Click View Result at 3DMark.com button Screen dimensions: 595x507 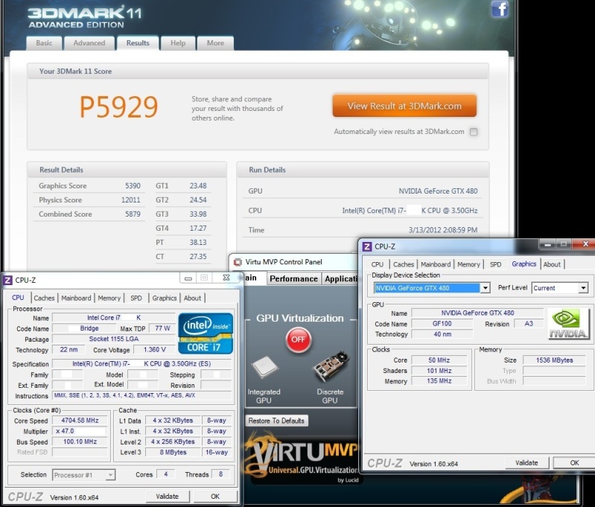point(404,106)
